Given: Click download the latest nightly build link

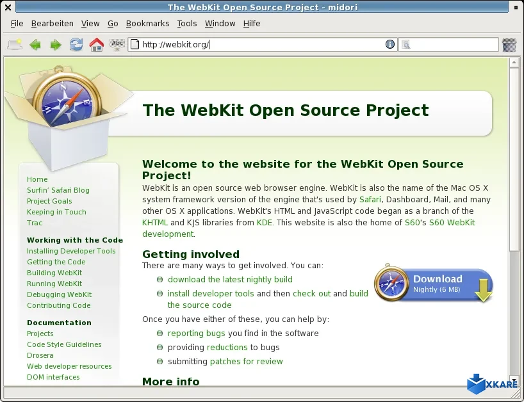Looking at the screenshot, I should 230,279.
